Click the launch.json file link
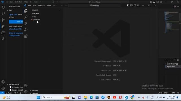The image size is (181, 101). [x=15, y=29]
